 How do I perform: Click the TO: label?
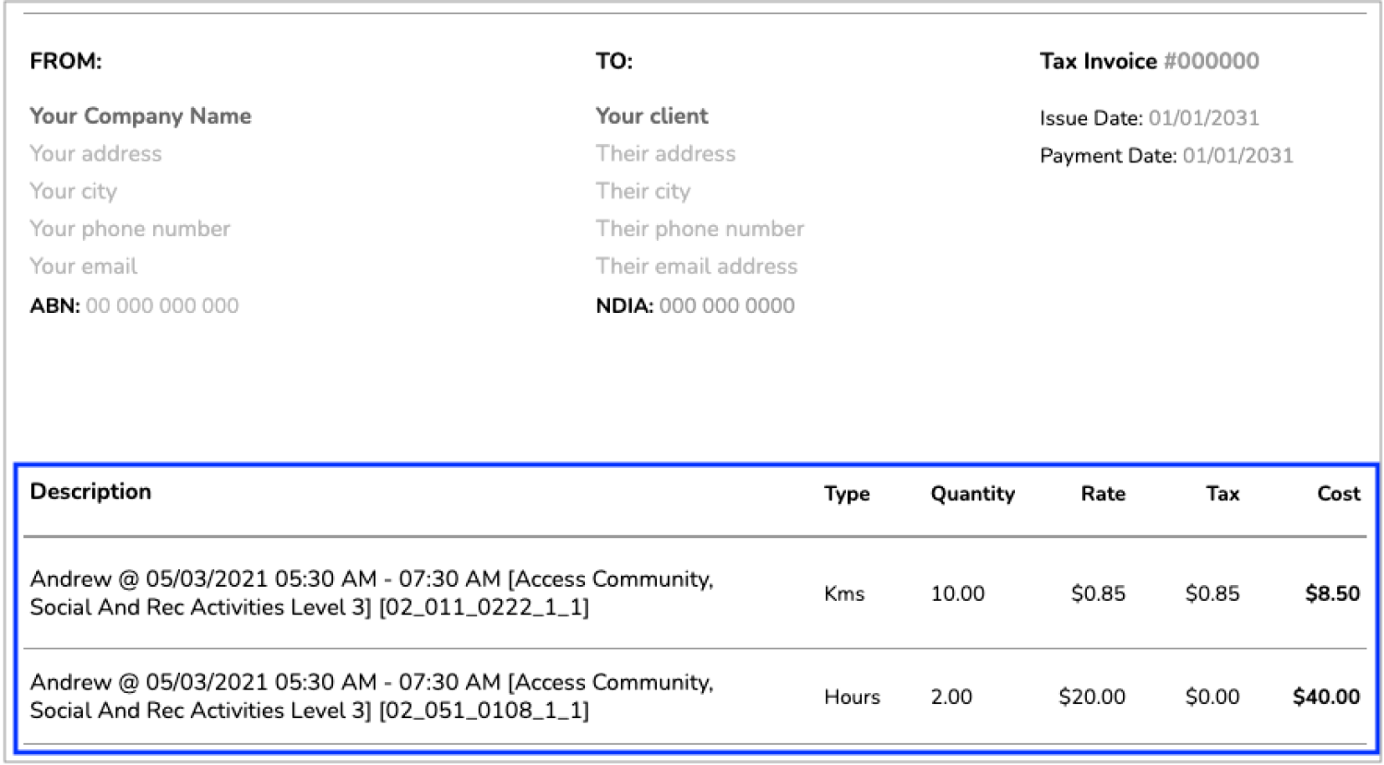tap(614, 61)
